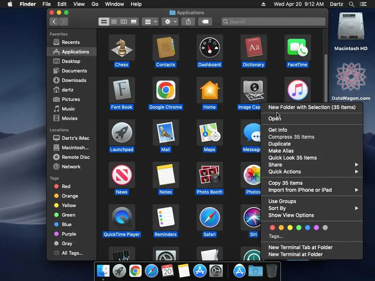Image resolution: width=375 pixels, height=281 pixels.
Task: Select the Google Chrome app icon in Finder
Action: coord(166,90)
